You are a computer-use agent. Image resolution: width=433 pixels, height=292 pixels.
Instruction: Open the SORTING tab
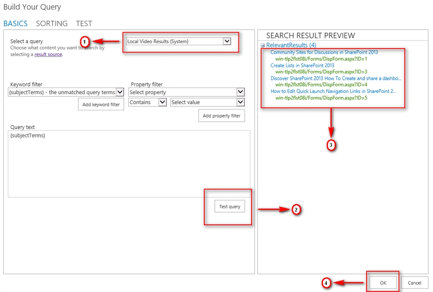coord(52,24)
